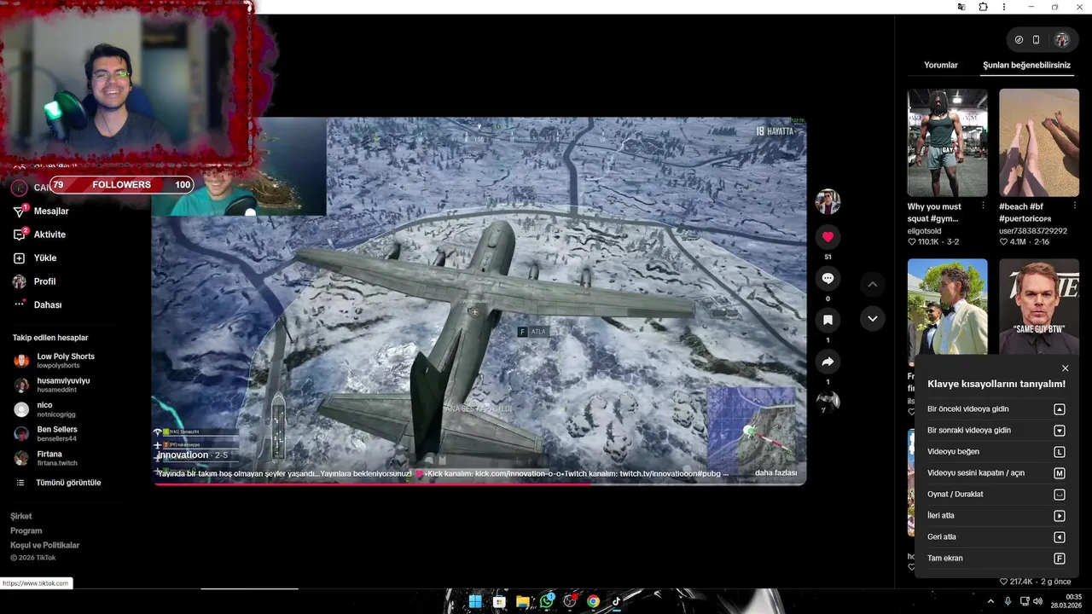The height and width of the screenshot is (614, 1092).
Task: Open the Why you must squat video thumbnail
Action: tap(947, 142)
